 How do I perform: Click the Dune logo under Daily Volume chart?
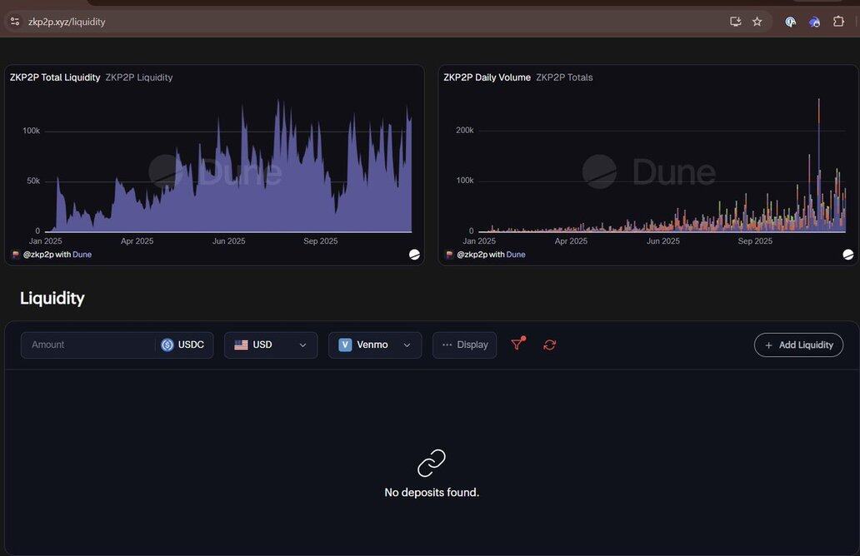point(847,255)
